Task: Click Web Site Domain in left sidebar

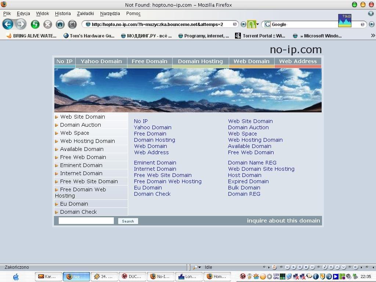Action: tap(83, 117)
